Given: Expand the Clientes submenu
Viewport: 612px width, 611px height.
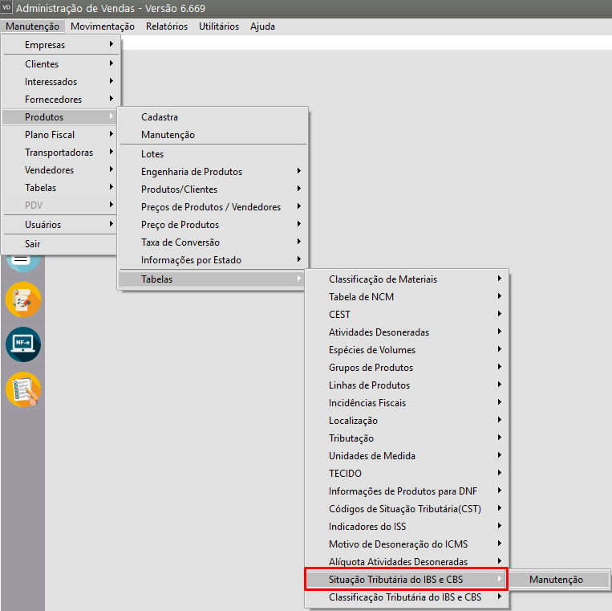Looking at the screenshot, I should 42,64.
